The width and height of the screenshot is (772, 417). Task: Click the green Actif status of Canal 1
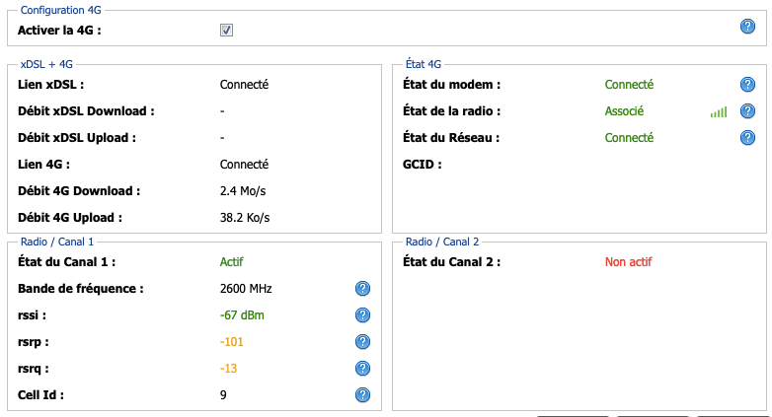pos(231,262)
